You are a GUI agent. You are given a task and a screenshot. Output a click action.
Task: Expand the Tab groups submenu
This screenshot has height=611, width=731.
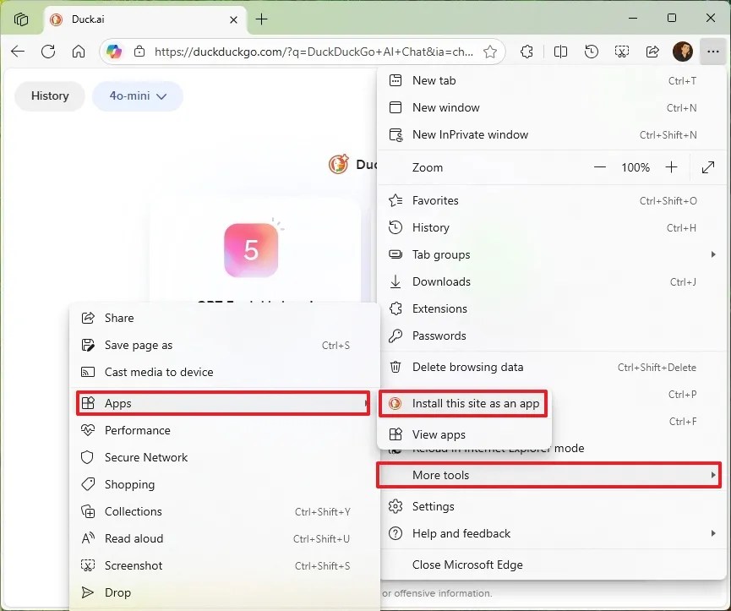[x=439, y=254]
